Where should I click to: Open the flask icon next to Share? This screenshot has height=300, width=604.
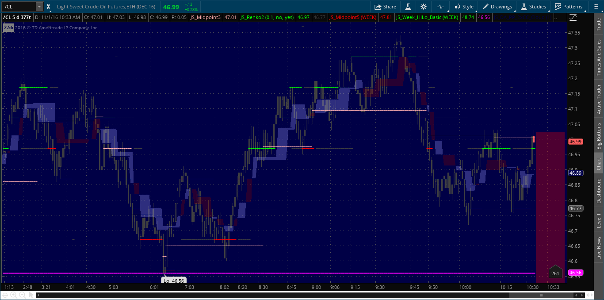click(x=408, y=7)
